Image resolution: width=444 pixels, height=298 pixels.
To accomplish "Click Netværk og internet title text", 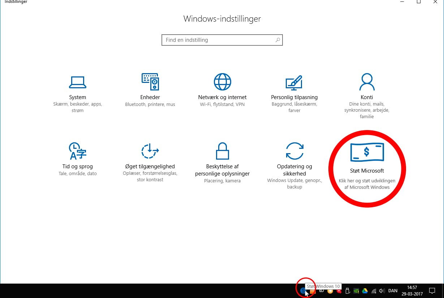I will (x=222, y=97).
